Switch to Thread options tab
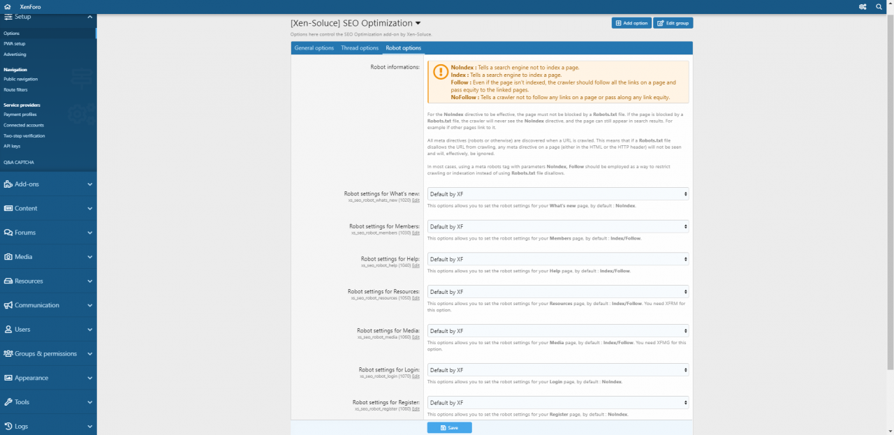Viewport: 894px width, 435px height. (360, 48)
